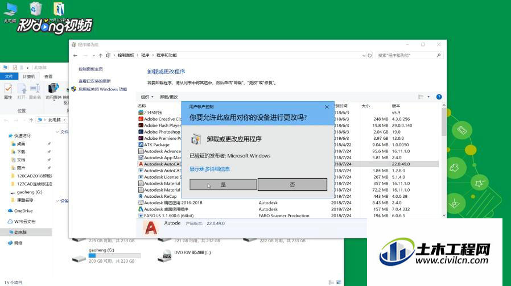Open the gaoheng (G:) drive item
Viewport: 511px width, 286px height.
[x=106, y=255]
